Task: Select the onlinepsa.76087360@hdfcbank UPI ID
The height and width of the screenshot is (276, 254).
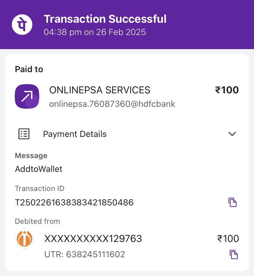Action: click(112, 104)
